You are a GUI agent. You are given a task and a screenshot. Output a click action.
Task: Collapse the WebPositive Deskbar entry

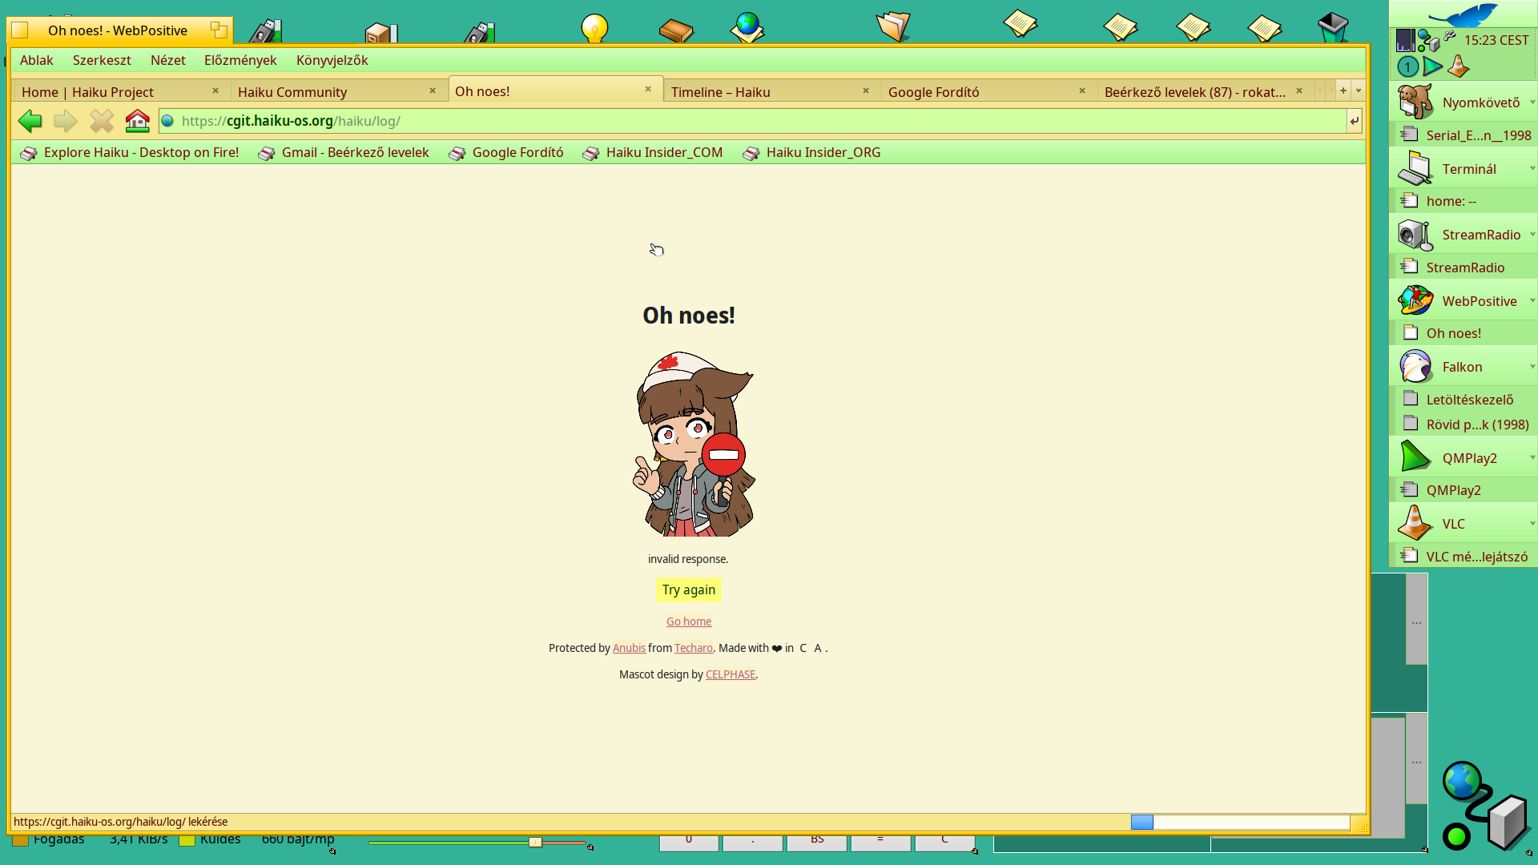[1532, 301]
